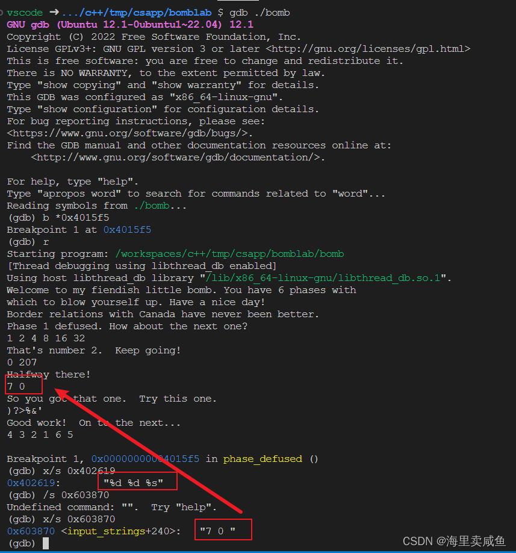Click the blue address label '0x402619:'
This screenshot has height=553, width=516.
pos(34,483)
